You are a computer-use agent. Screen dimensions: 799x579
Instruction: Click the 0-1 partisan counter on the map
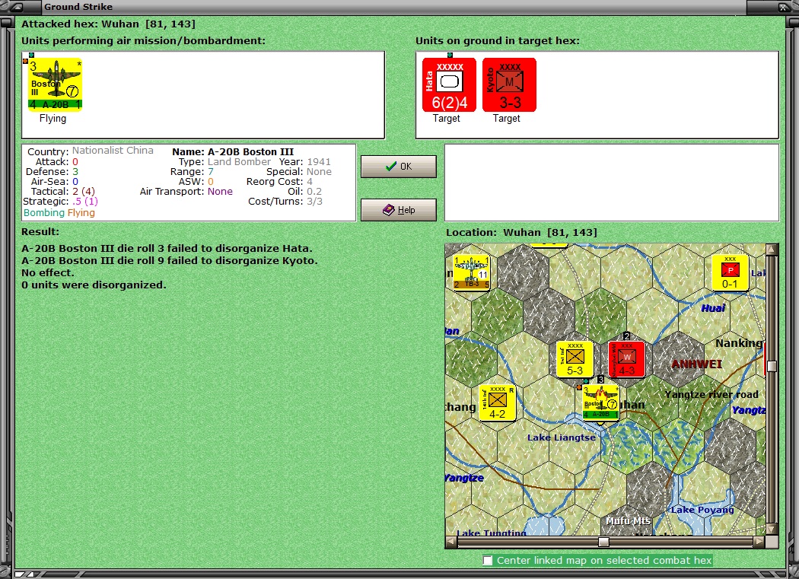tap(730, 272)
